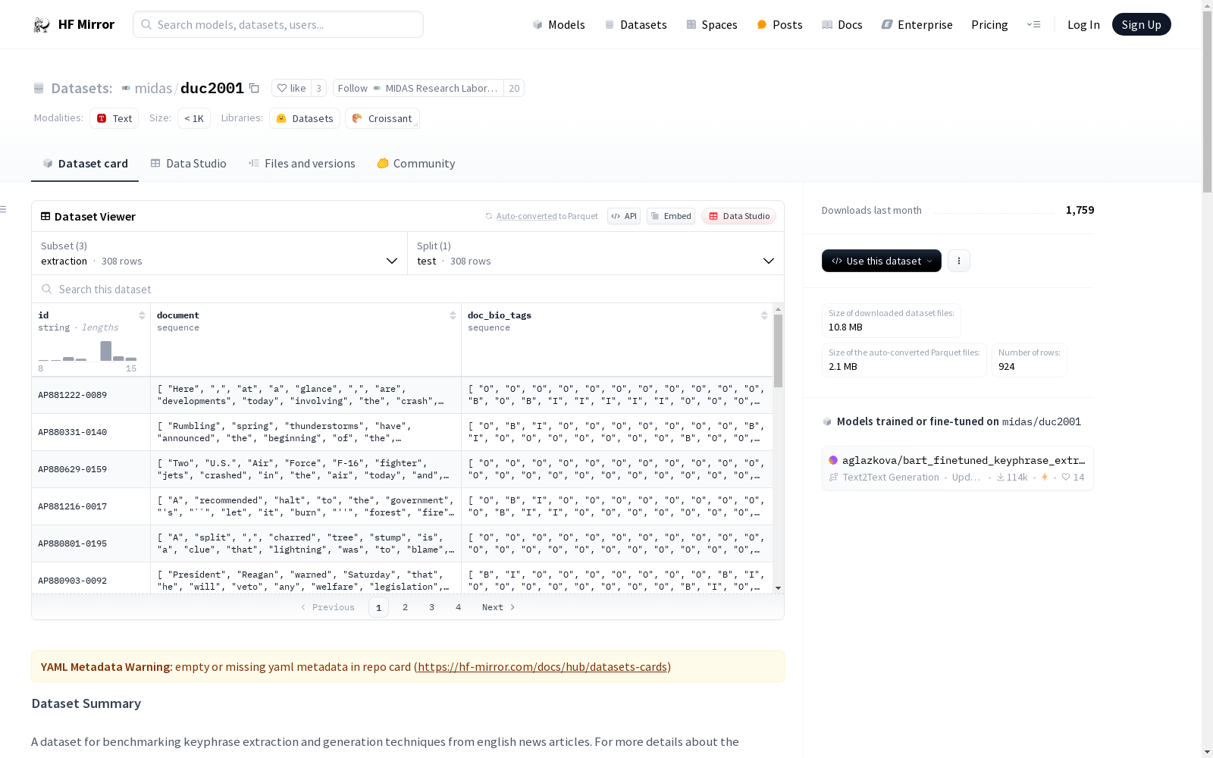1213x758 pixels.
Task: Open sort menu for doc_bio_tags column
Action: click(x=764, y=315)
